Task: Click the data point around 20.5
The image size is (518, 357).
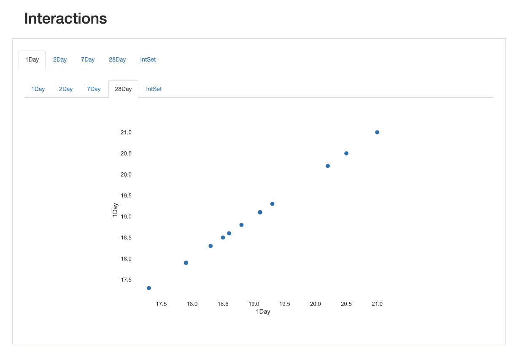Action: pyautogui.click(x=346, y=153)
